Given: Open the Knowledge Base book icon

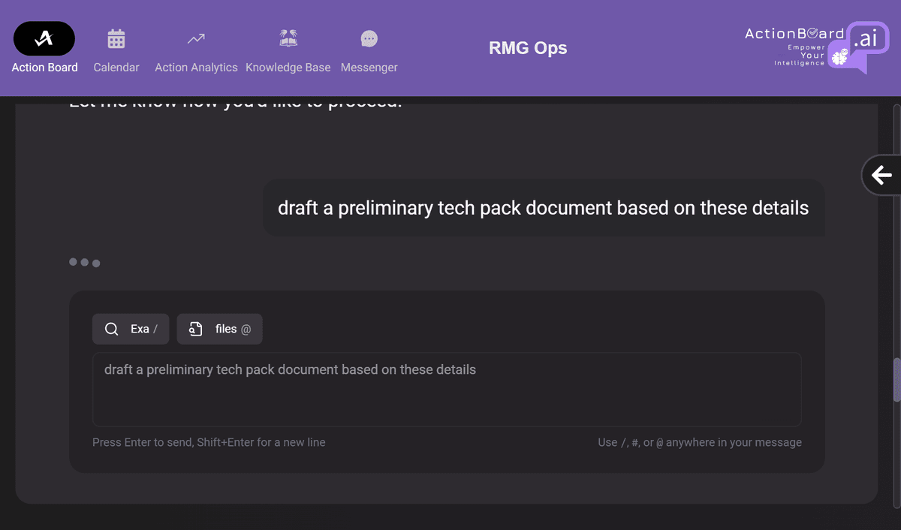Looking at the screenshot, I should click(288, 38).
